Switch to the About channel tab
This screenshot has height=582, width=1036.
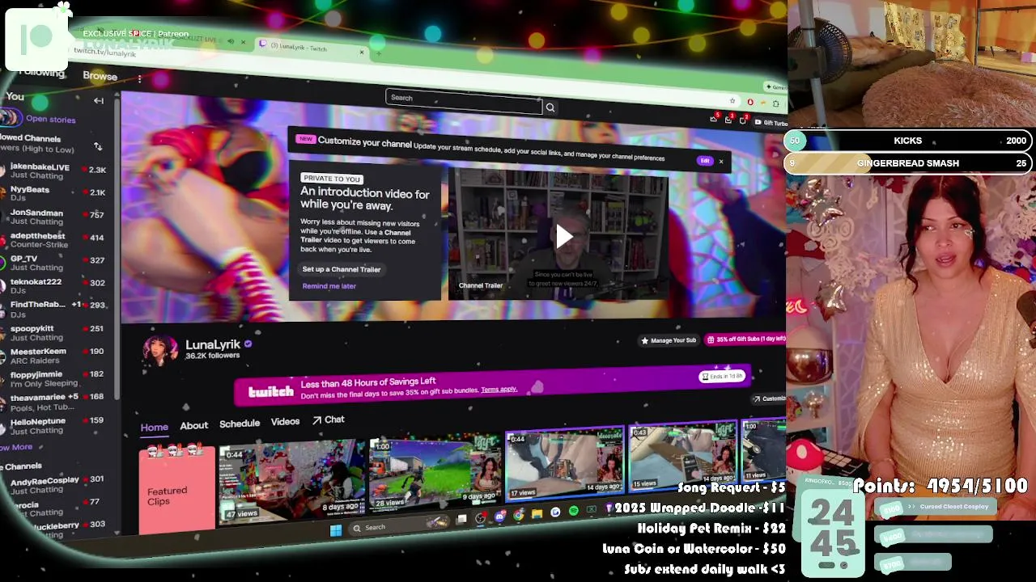tap(193, 425)
